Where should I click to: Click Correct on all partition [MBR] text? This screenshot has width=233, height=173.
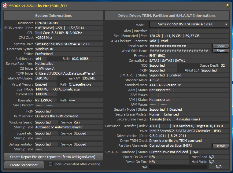click(x=170, y=145)
